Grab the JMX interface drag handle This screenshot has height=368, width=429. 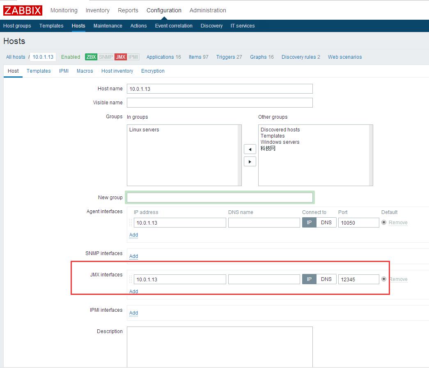tap(131, 279)
